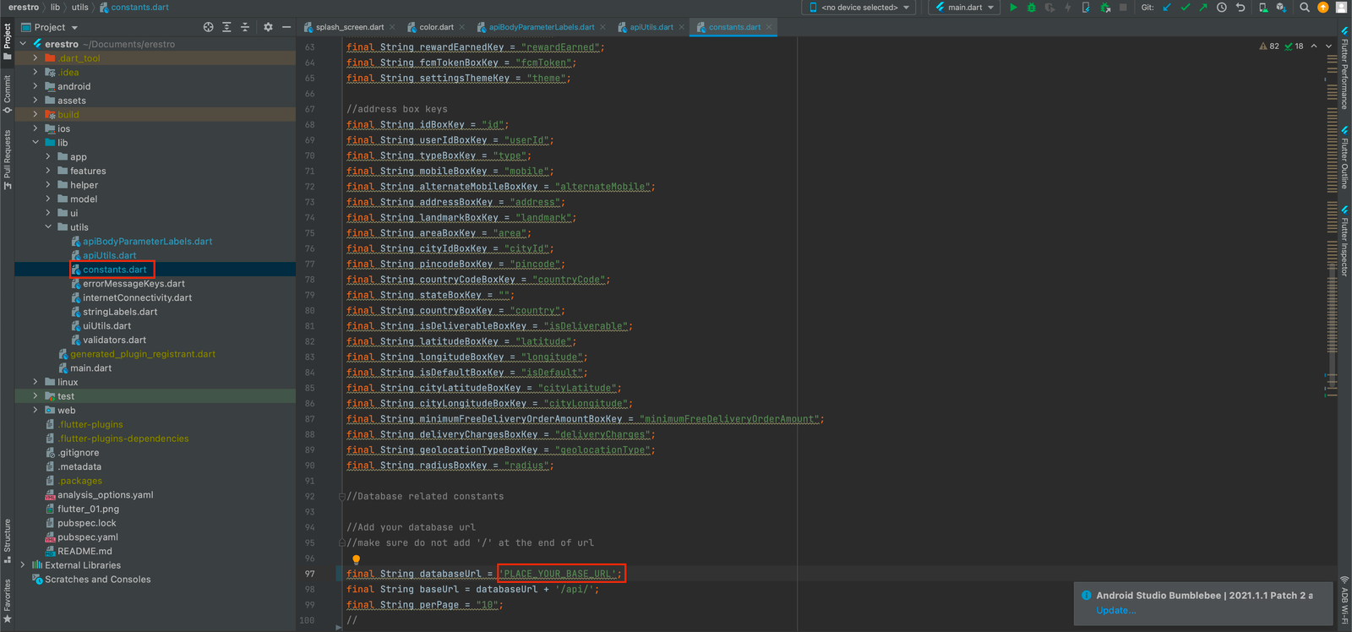Open pubspec.yaml in the project tree
Image resolution: width=1352 pixels, height=632 pixels.
[x=87, y=537]
